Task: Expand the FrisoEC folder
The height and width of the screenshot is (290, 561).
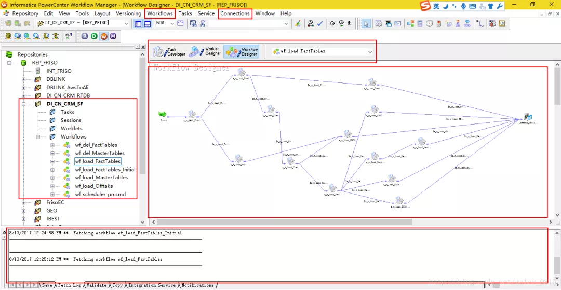Action: pos(23,202)
